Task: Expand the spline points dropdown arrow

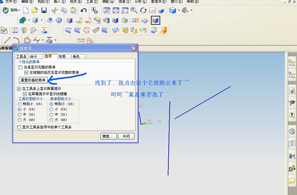Action: (43, 40)
